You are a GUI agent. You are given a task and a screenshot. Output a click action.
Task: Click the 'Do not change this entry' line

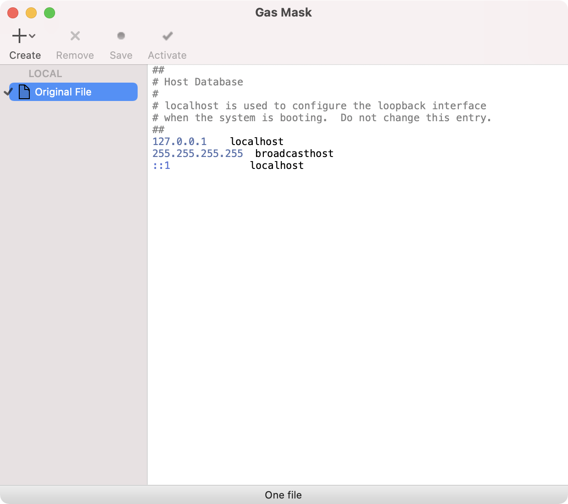[322, 118]
